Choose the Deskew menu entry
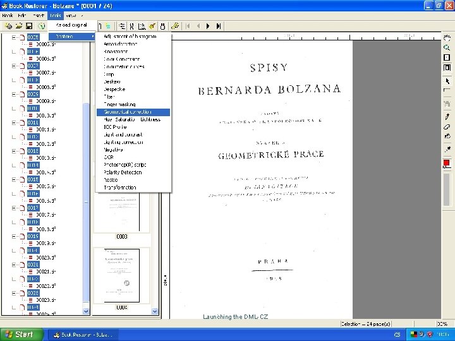This screenshot has height=341, width=455. pyautogui.click(x=133, y=81)
